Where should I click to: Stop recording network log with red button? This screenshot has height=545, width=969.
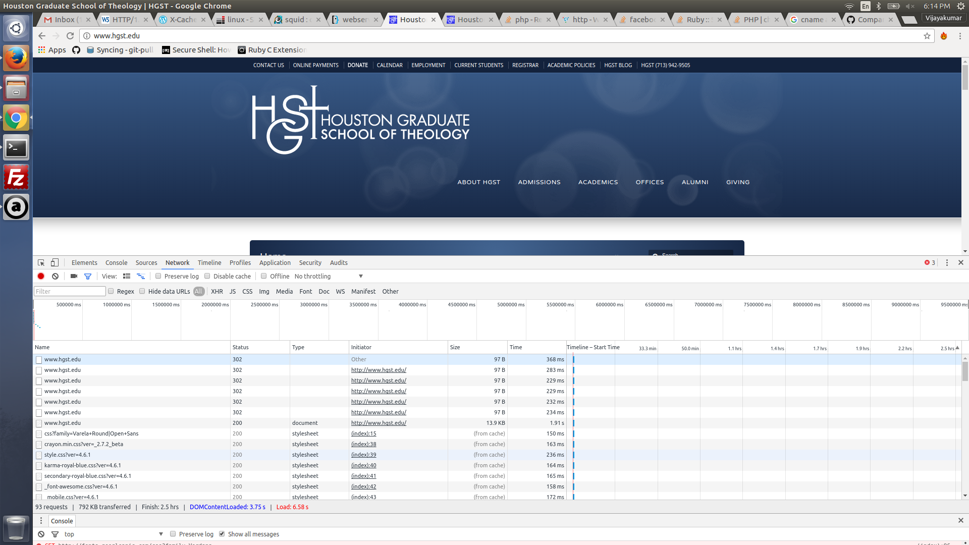coord(41,276)
